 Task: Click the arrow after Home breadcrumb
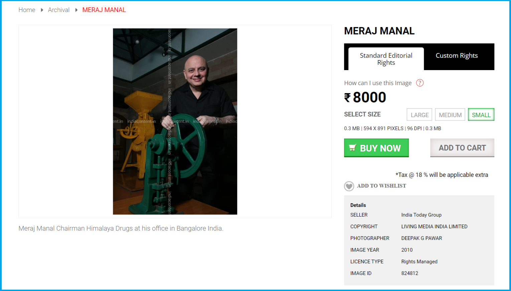pyautogui.click(x=42, y=10)
